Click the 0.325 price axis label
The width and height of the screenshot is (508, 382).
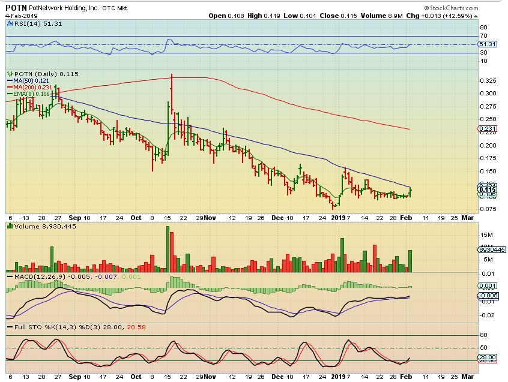click(x=488, y=81)
